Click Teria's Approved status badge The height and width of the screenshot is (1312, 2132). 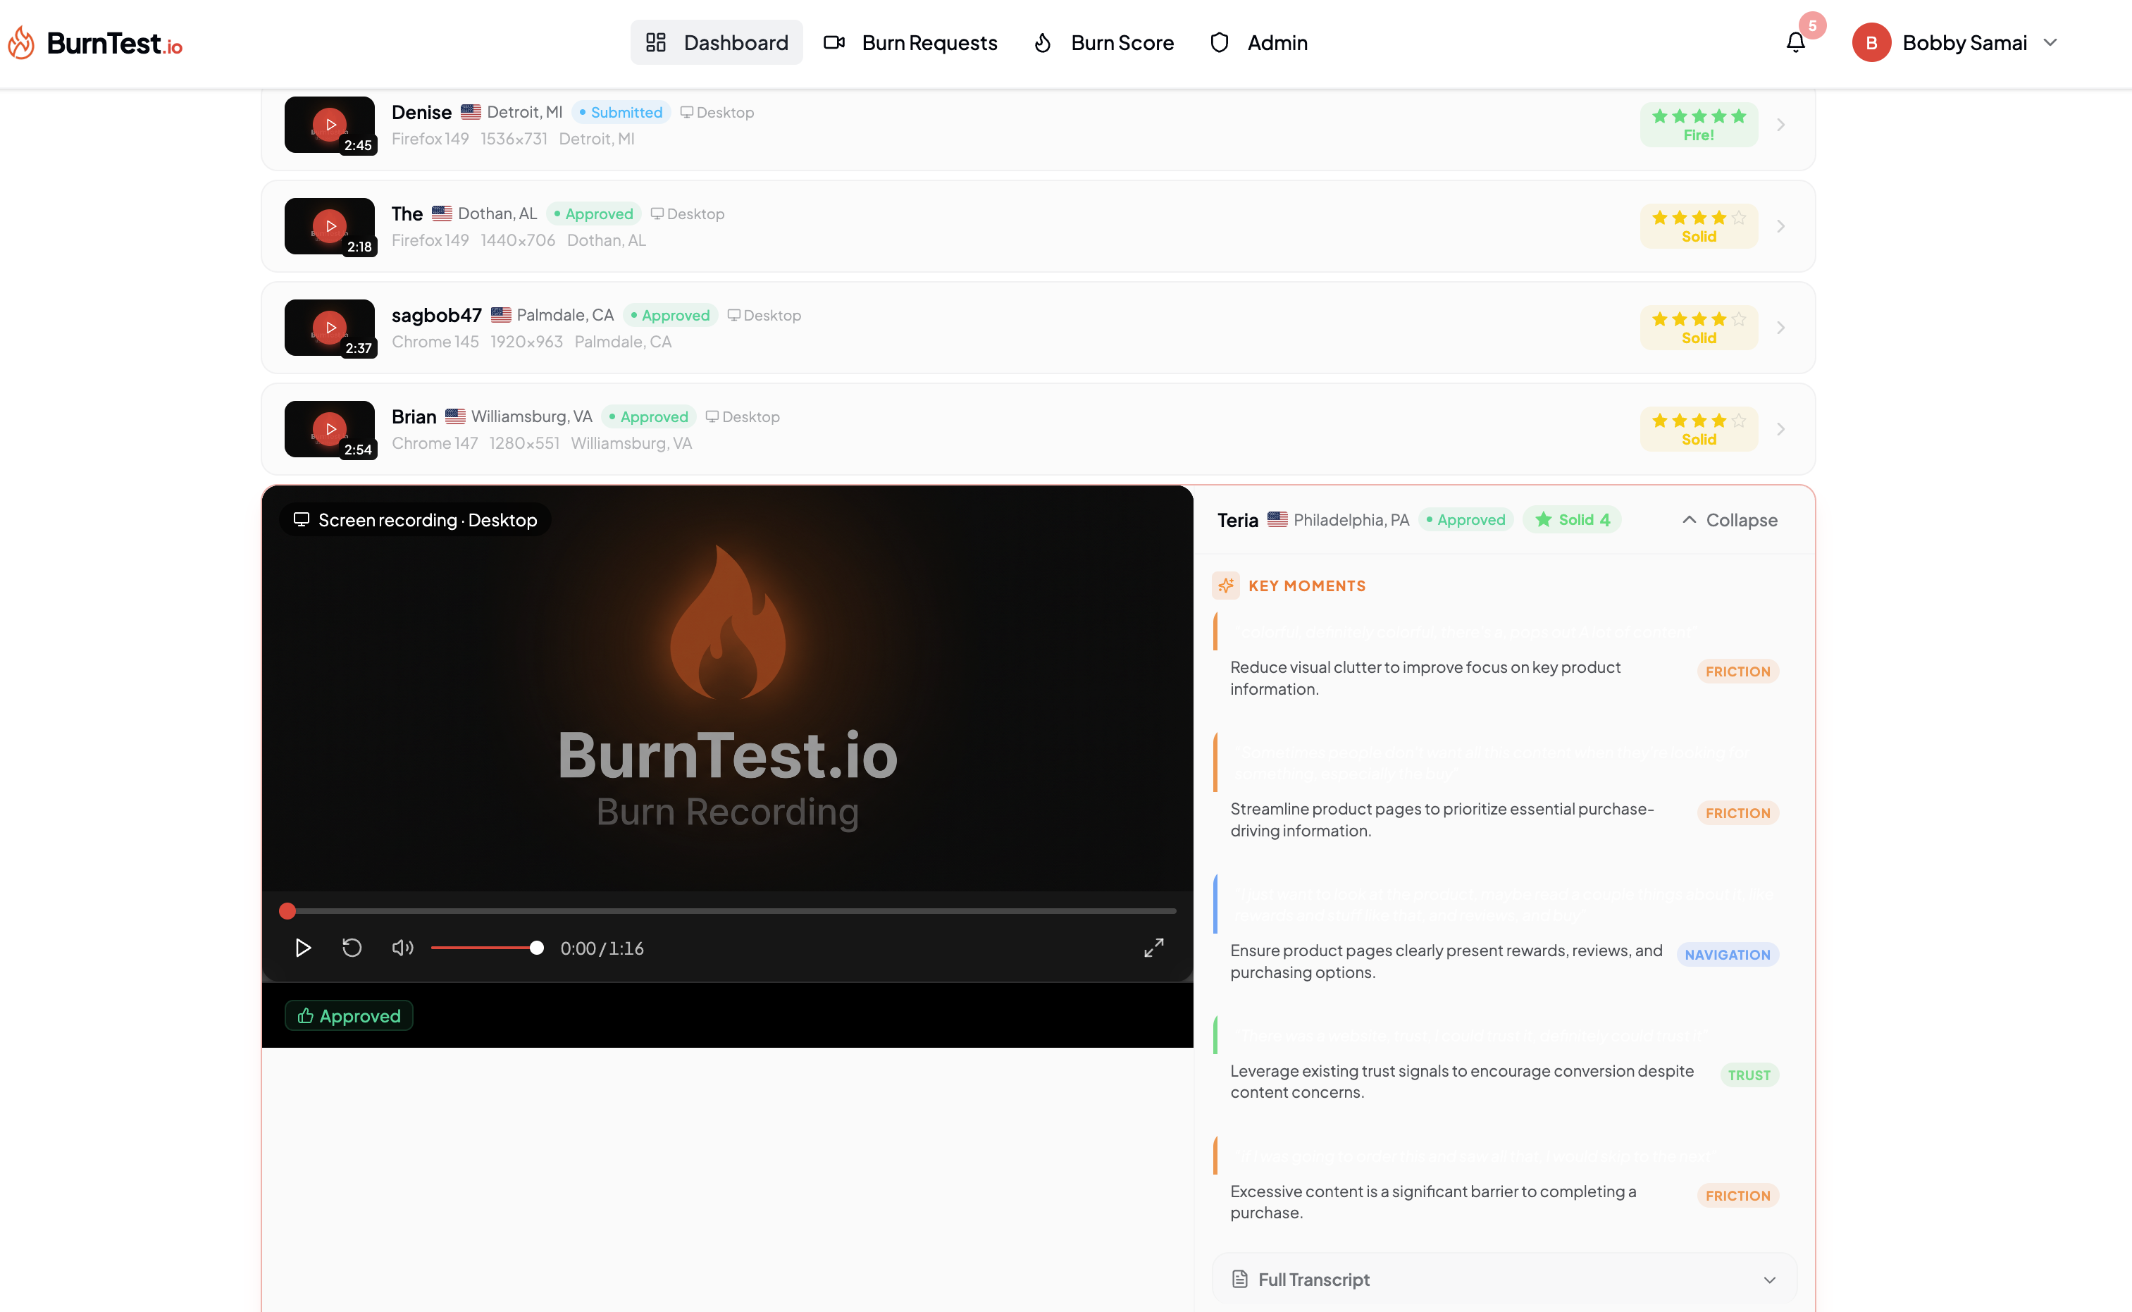1466,520
